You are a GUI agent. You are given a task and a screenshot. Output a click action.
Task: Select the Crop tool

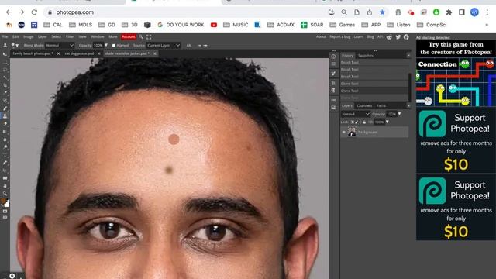tap(5, 85)
